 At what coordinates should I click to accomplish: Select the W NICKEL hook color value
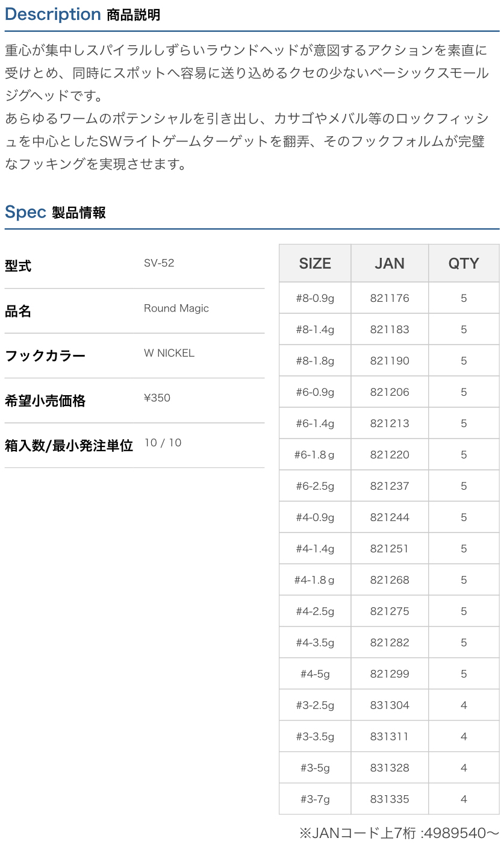169,353
